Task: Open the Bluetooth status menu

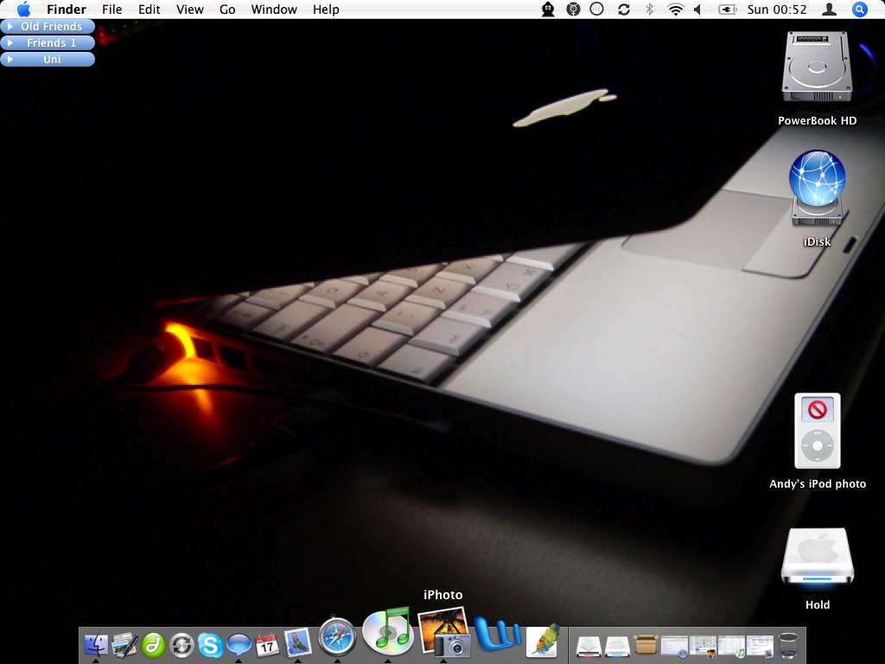Action: (649, 9)
